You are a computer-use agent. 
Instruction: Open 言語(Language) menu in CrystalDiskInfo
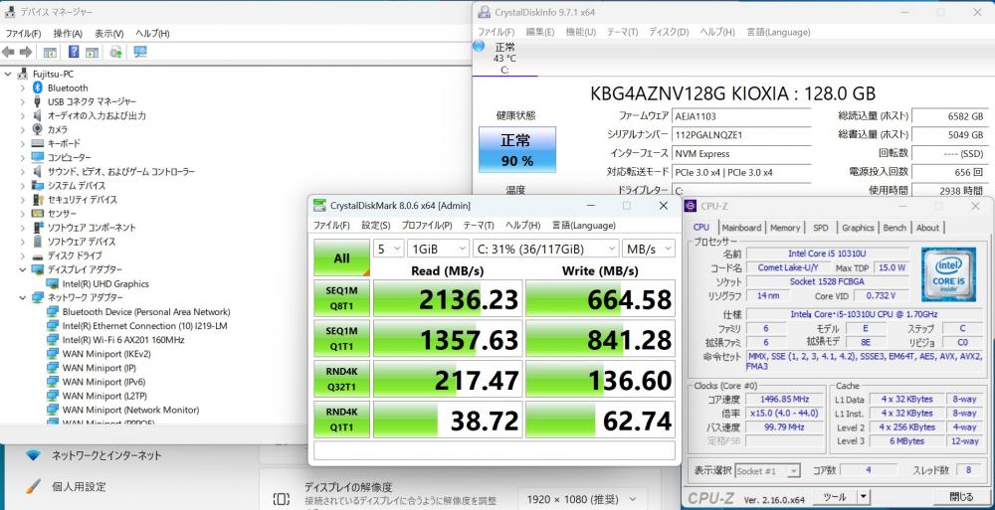pos(778,32)
